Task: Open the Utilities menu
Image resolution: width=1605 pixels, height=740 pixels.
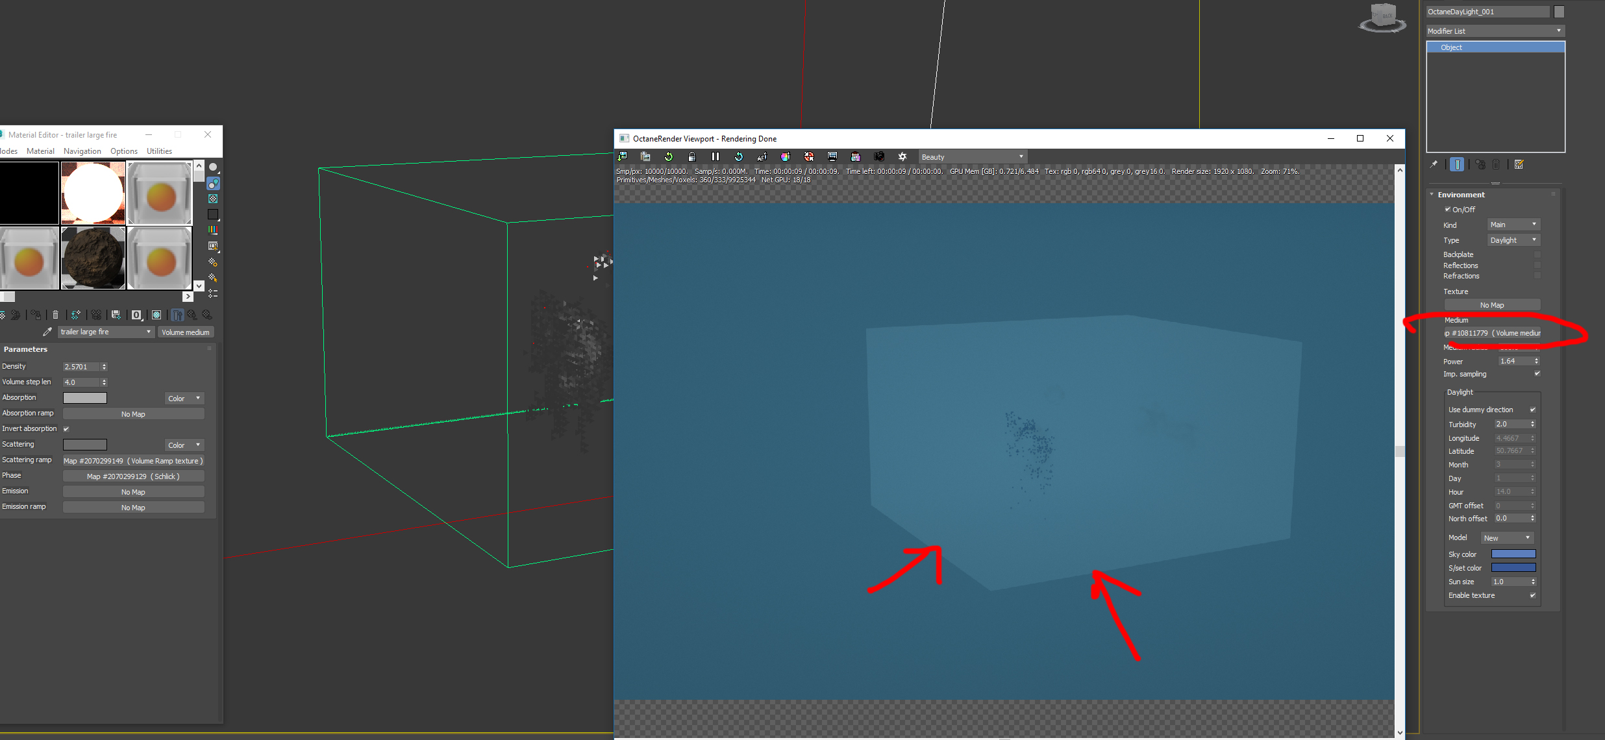Action: coord(159,151)
